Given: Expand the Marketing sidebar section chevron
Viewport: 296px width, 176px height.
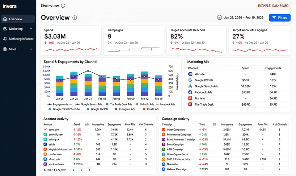Looking at the screenshot, I should [31, 29].
